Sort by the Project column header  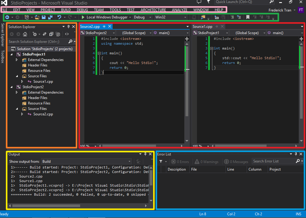tap(275, 169)
